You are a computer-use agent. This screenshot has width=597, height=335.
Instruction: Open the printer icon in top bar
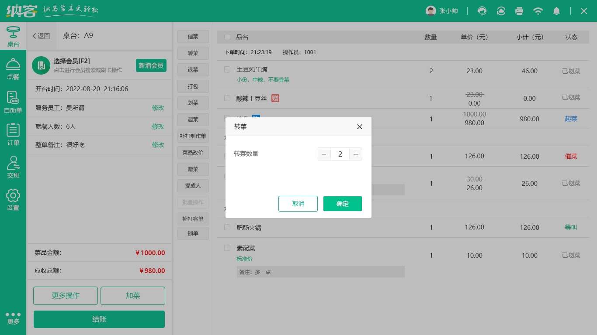519,11
